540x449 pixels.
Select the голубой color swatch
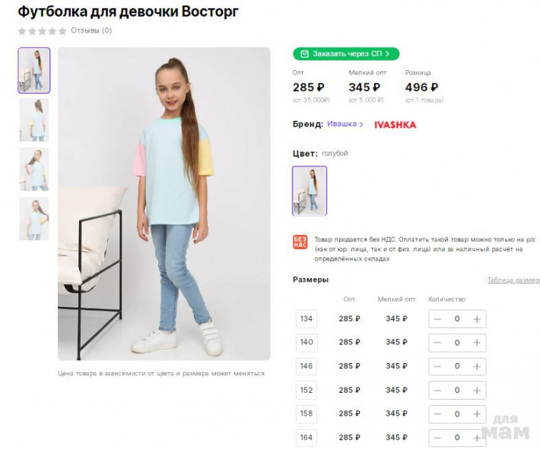point(310,191)
